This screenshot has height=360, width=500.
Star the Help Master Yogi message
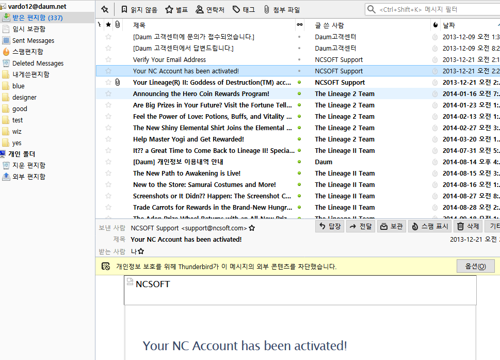(x=108, y=139)
